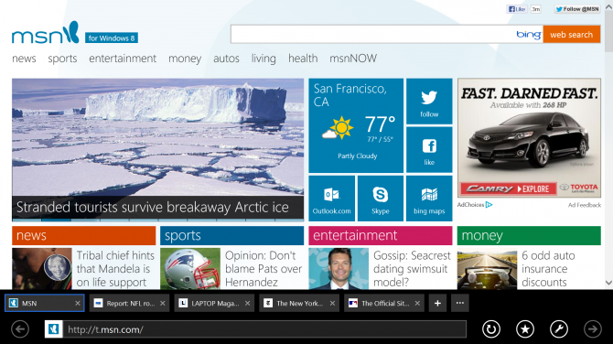Open the bing maps tile
This screenshot has height=344, width=613.
(429, 199)
